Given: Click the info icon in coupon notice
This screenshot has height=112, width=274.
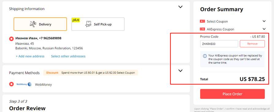Looking at the screenshot, I should [x=205, y=56].
